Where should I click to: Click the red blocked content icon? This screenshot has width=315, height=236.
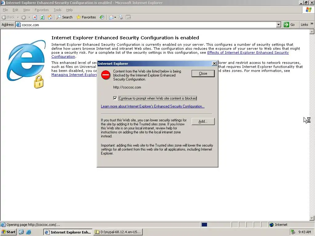(x=106, y=75)
